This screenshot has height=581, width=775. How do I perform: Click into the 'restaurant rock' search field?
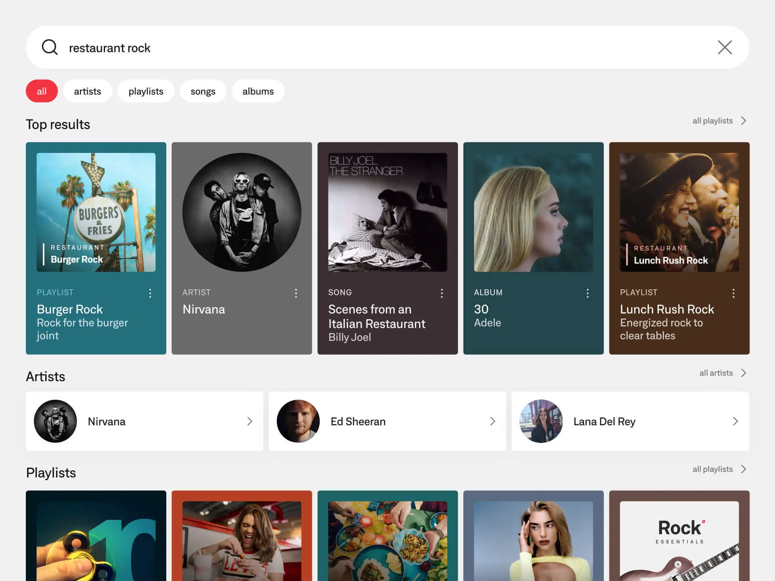(363, 48)
